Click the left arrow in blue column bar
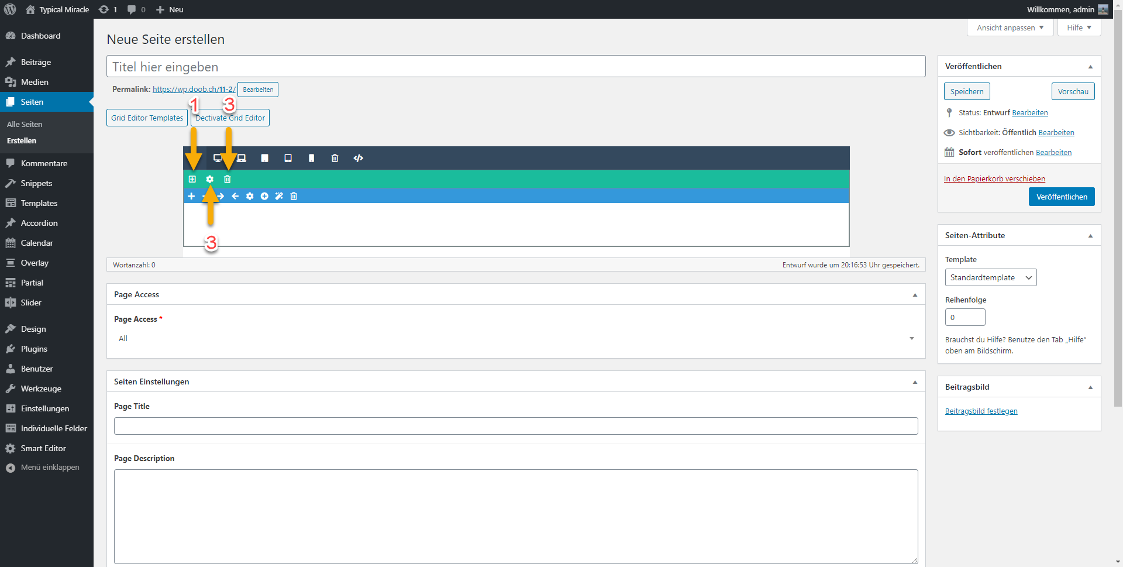The height and width of the screenshot is (567, 1123). (235, 196)
